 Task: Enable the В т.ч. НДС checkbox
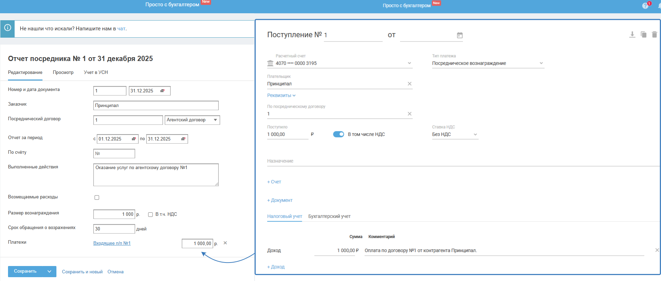[150, 214]
